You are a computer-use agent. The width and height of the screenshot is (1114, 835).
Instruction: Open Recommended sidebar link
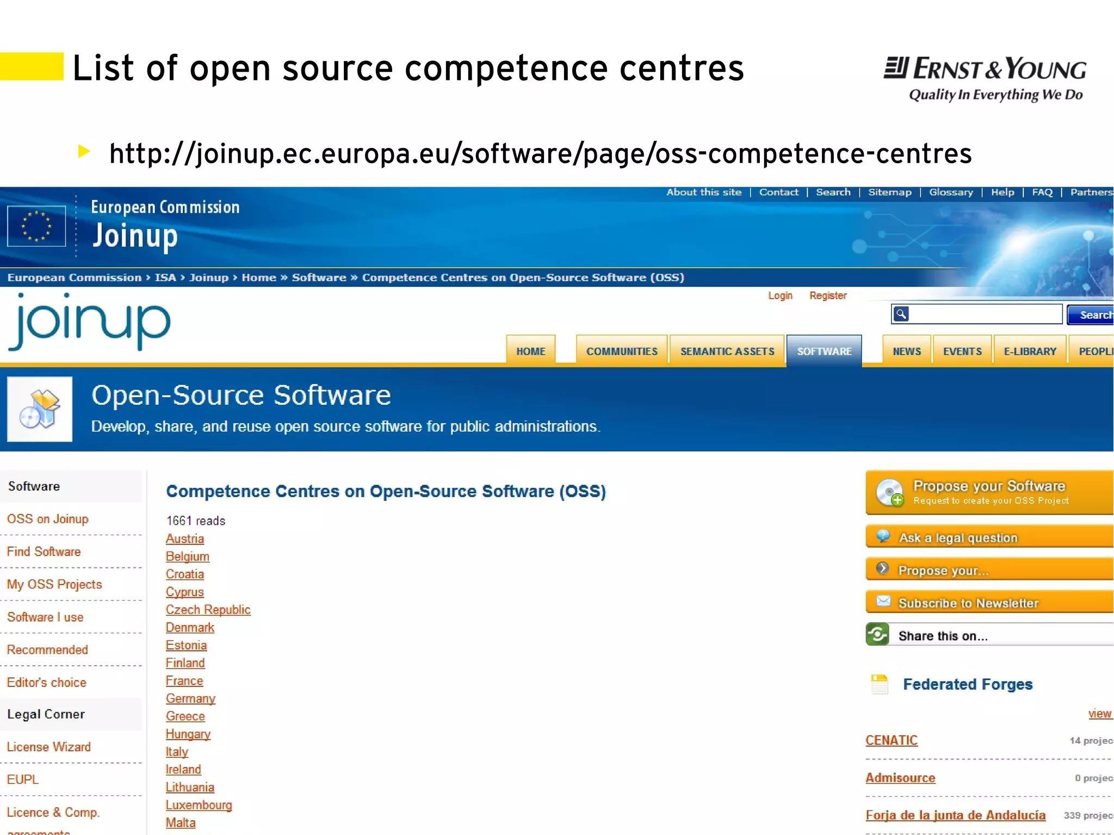coord(47,650)
